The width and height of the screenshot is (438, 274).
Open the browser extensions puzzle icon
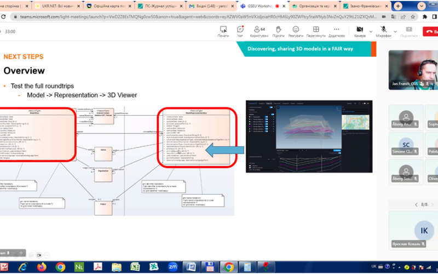tap(425, 17)
